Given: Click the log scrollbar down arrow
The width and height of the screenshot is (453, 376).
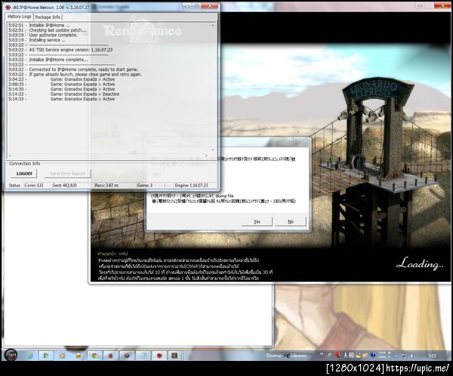Looking at the screenshot, I should 213,149.
